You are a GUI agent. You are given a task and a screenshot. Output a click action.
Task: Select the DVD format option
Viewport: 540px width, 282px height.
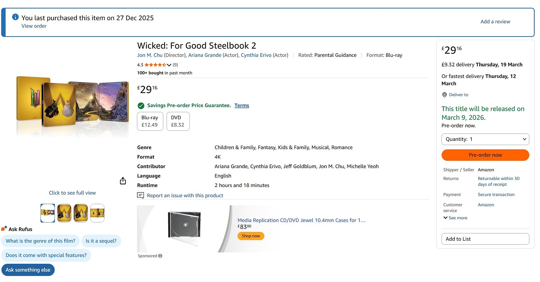point(178,121)
